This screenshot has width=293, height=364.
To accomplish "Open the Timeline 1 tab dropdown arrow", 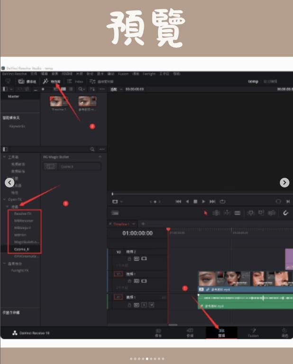I will coord(134,224).
